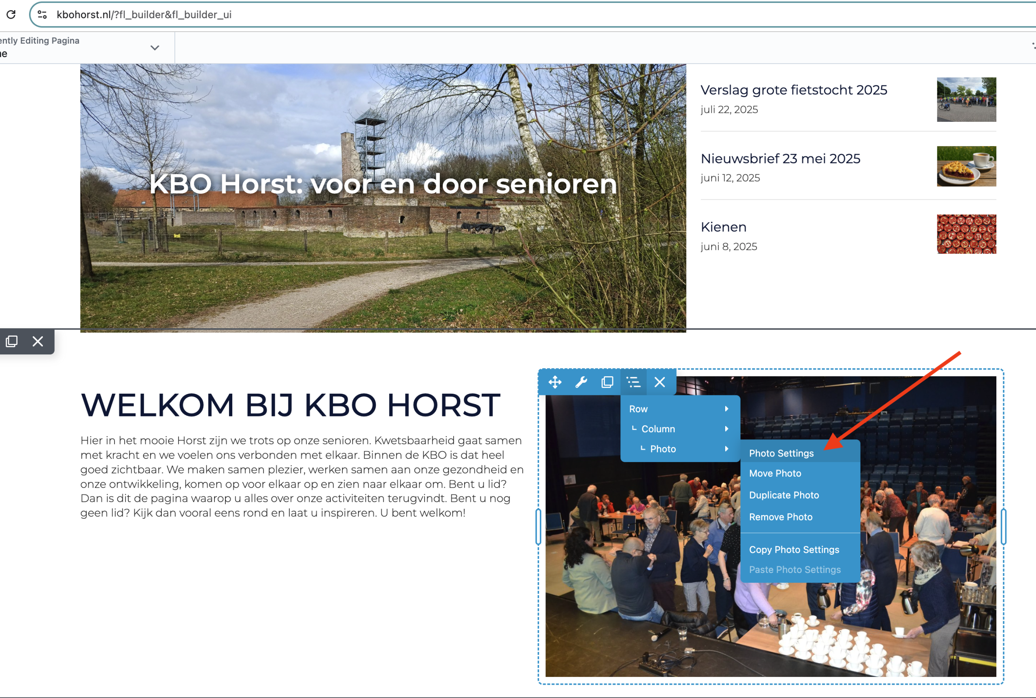Click the juni 12, 2025 date
Viewport: 1036px width, 698px height.
[x=730, y=178]
